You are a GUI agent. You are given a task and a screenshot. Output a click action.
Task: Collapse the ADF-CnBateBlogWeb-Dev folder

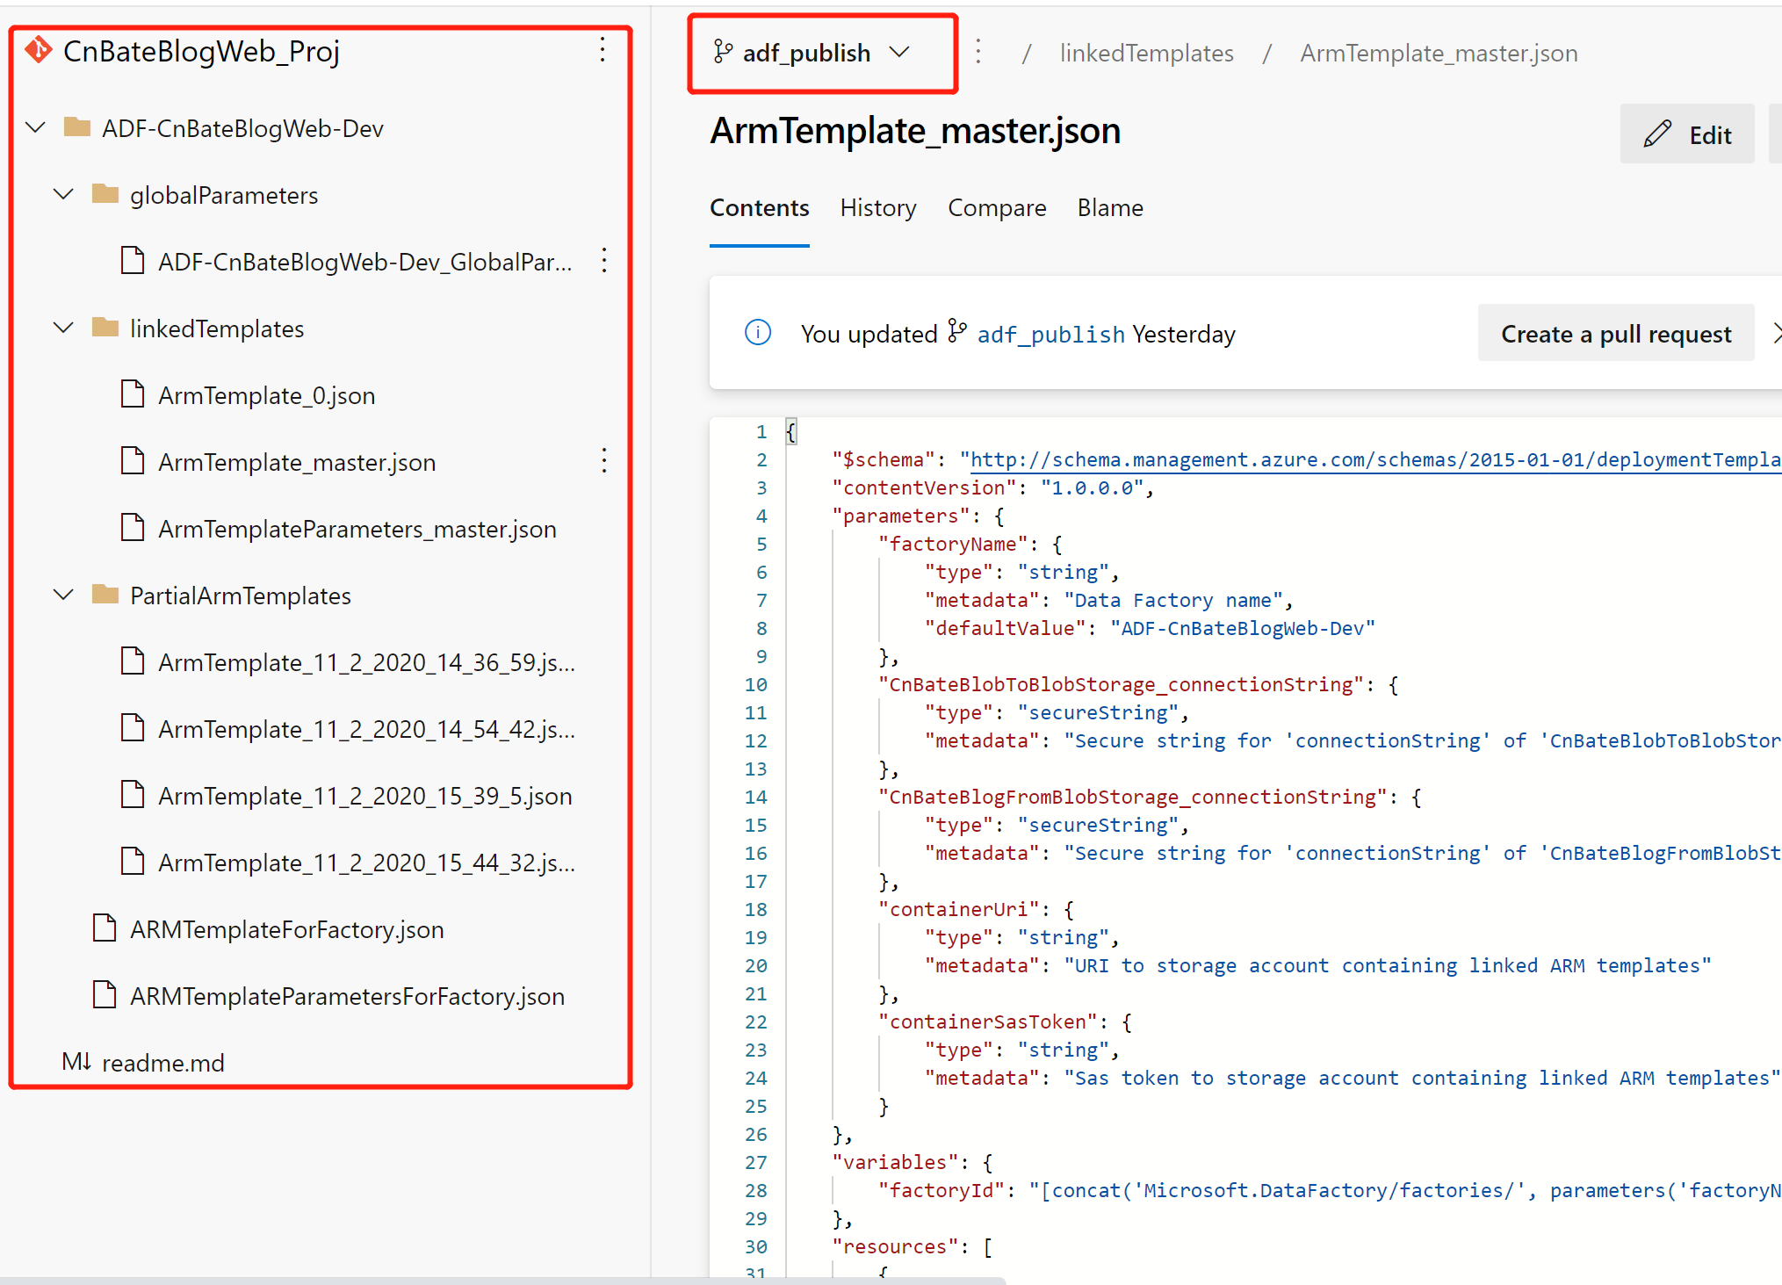(36, 128)
